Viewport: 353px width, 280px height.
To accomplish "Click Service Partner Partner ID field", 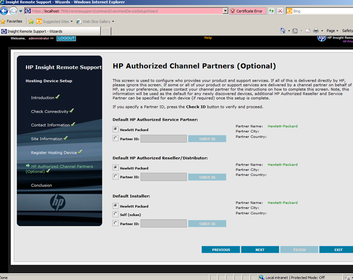I will point(163,139).
